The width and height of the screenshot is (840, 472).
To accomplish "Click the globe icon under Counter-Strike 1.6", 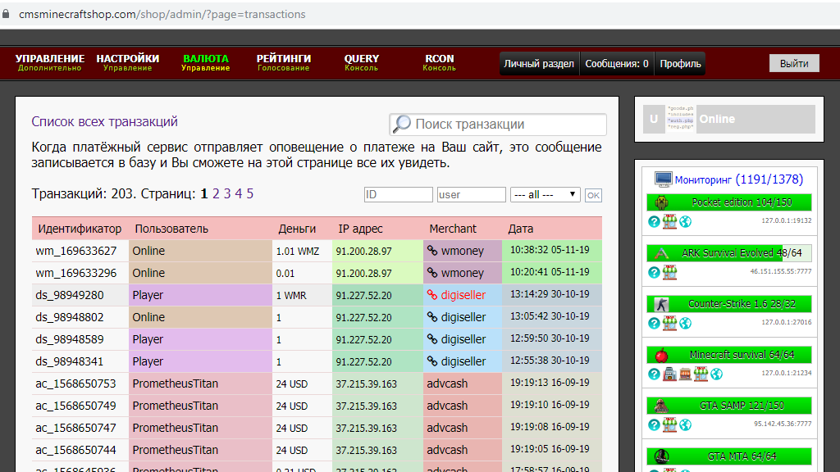I will point(685,324).
